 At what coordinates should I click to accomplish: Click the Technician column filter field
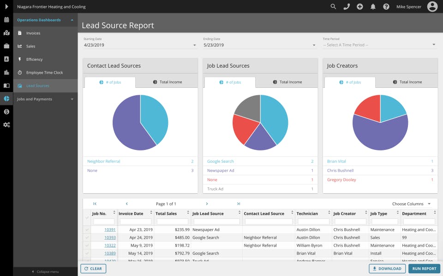coord(313,221)
